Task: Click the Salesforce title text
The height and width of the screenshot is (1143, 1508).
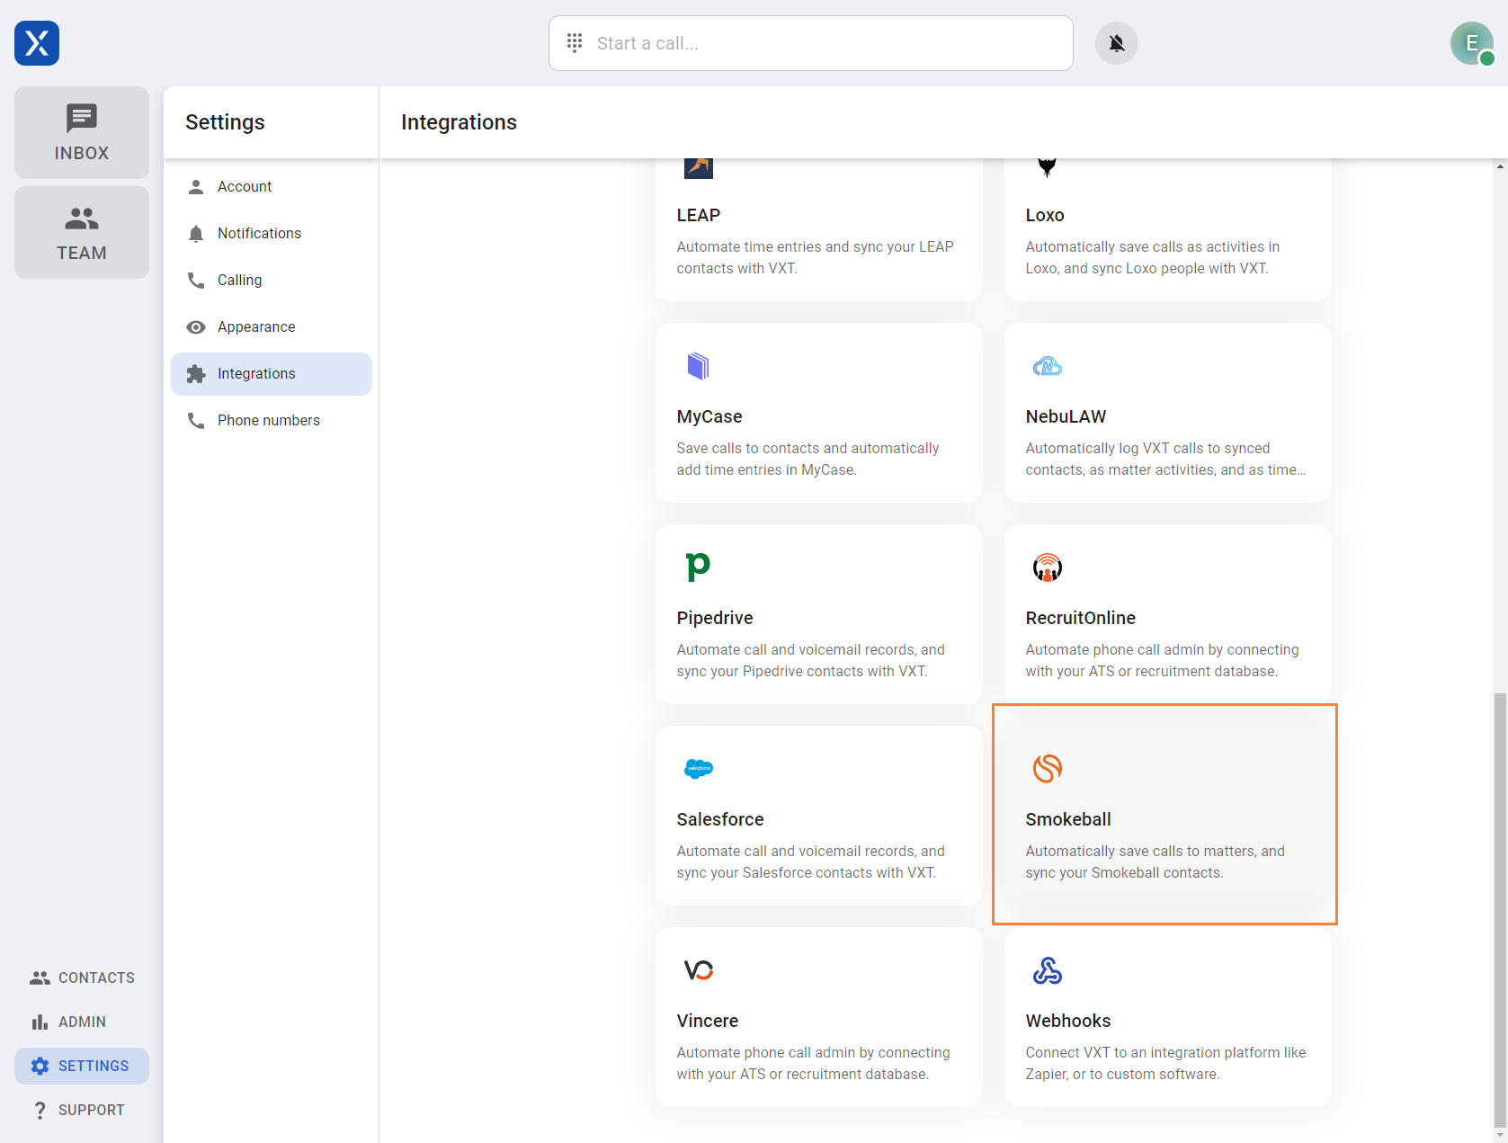Action: click(x=720, y=819)
